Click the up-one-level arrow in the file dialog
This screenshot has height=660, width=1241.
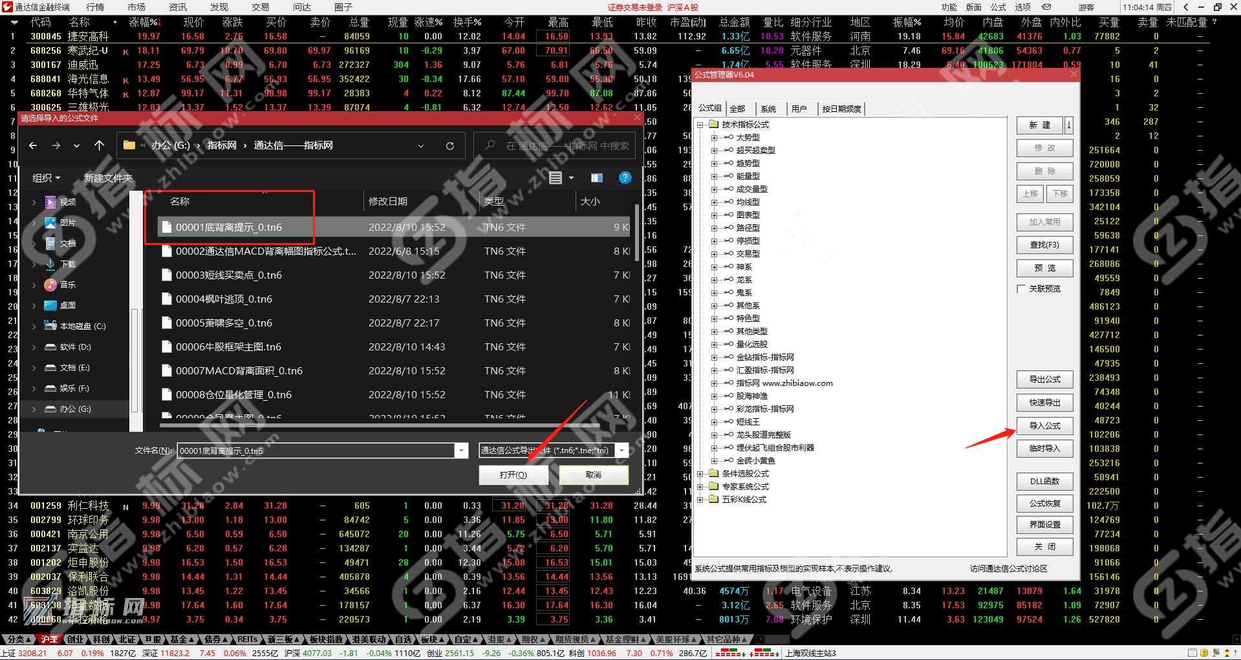[x=99, y=145]
